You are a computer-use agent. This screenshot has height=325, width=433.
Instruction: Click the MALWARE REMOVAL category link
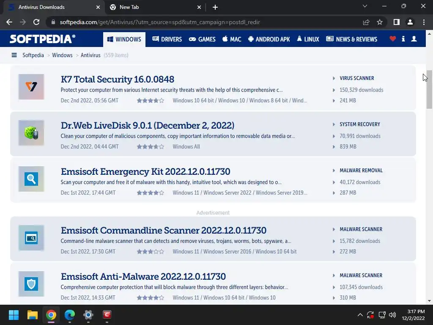click(x=361, y=171)
